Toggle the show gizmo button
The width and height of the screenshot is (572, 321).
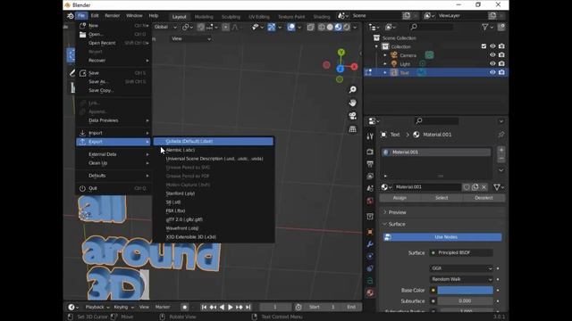coord(272,28)
